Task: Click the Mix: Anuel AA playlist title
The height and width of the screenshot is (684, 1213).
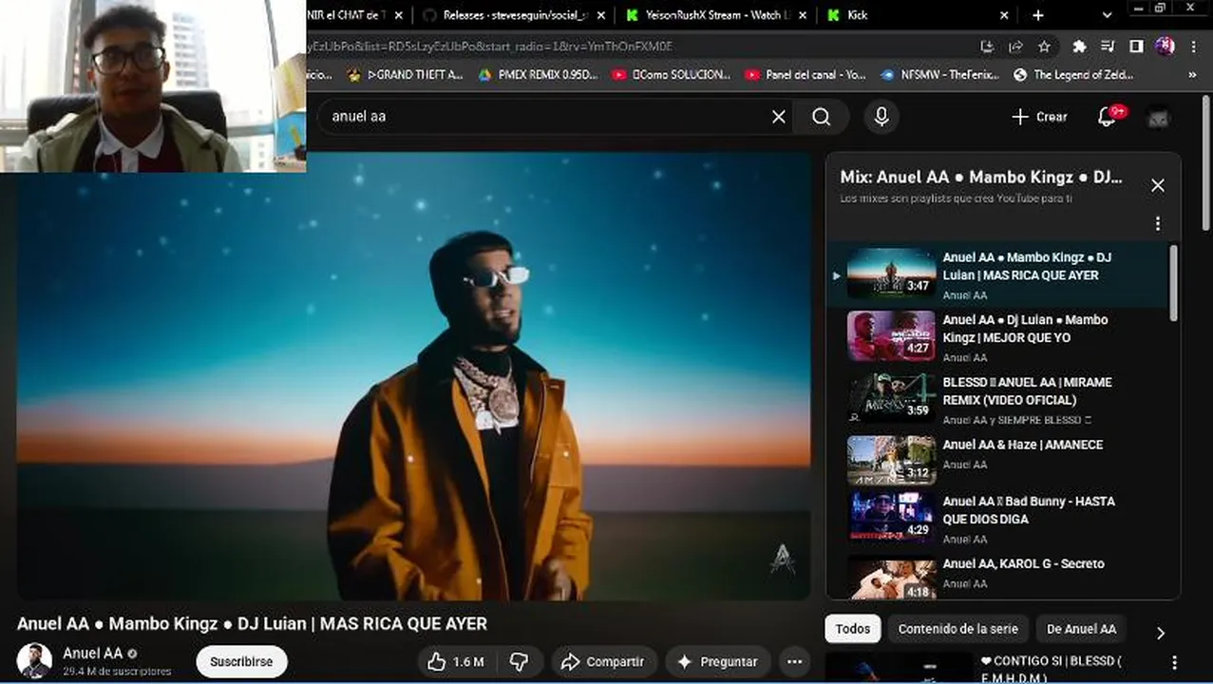Action: point(981,177)
